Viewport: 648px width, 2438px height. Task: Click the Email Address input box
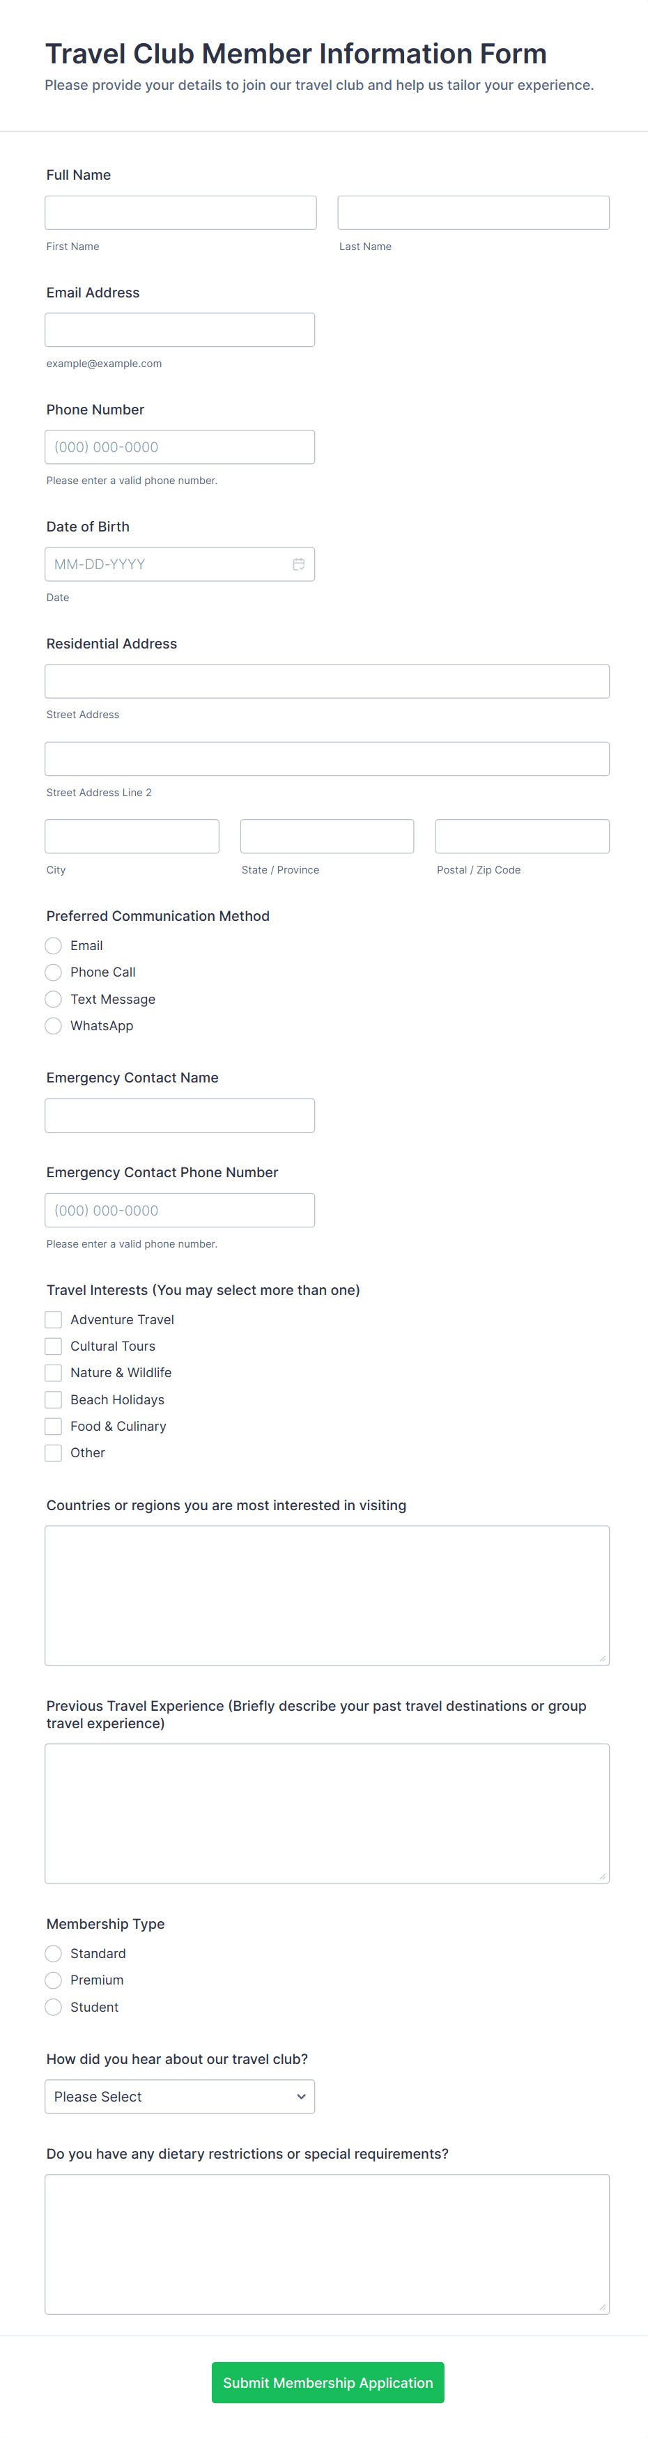180,329
